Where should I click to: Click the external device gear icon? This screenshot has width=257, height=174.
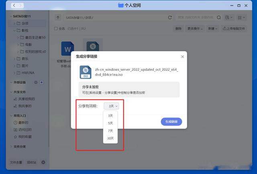click(x=36, y=82)
